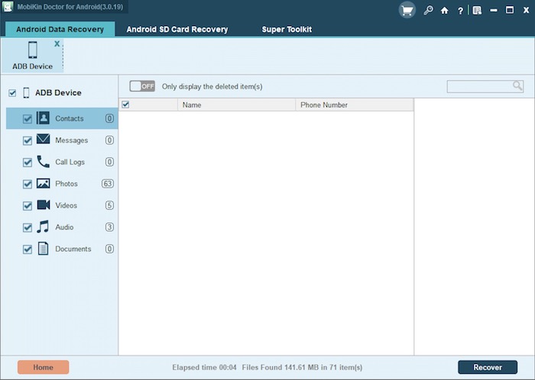This screenshot has width=535, height=380.
Task: Sort by the Name column header
Action: (236, 105)
